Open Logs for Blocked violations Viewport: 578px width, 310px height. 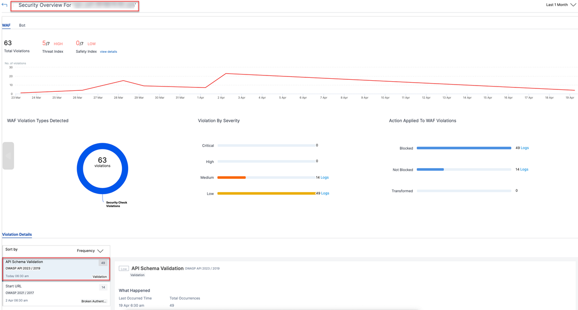coord(525,148)
